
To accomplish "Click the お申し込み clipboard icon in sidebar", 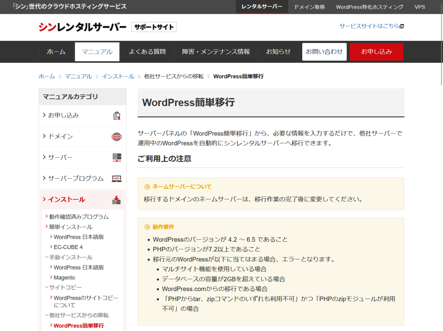I will tap(117, 116).
